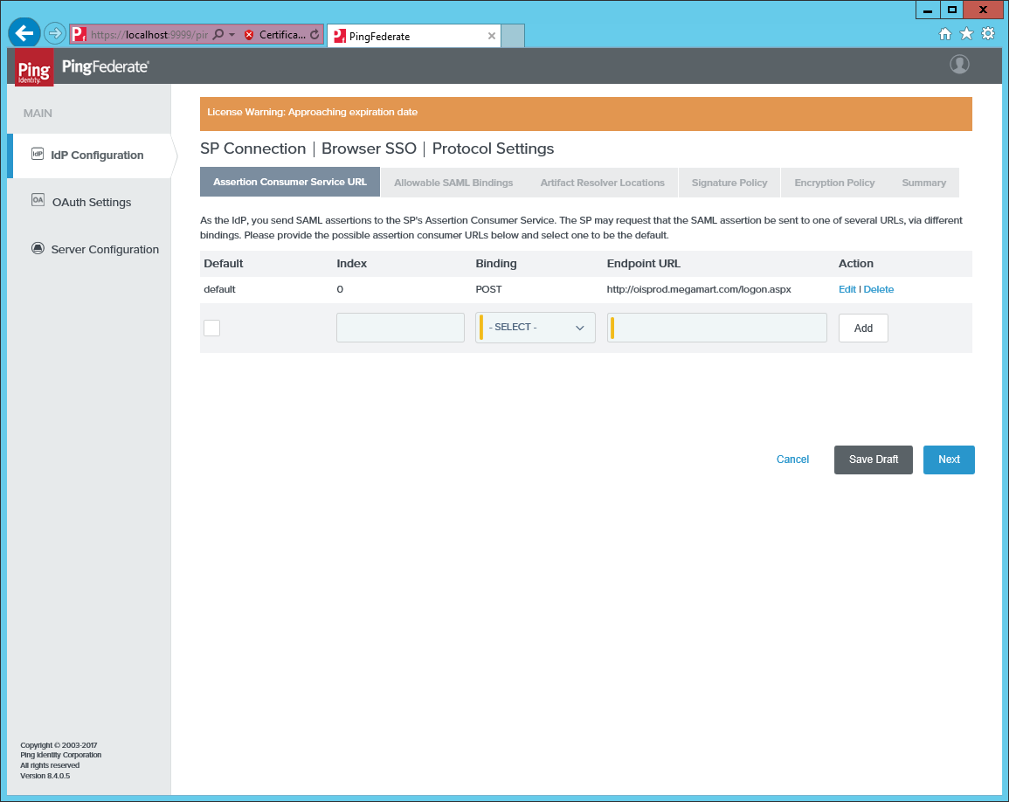Click the MAIN sidebar heading

pyautogui.click(x=38, y=114)
